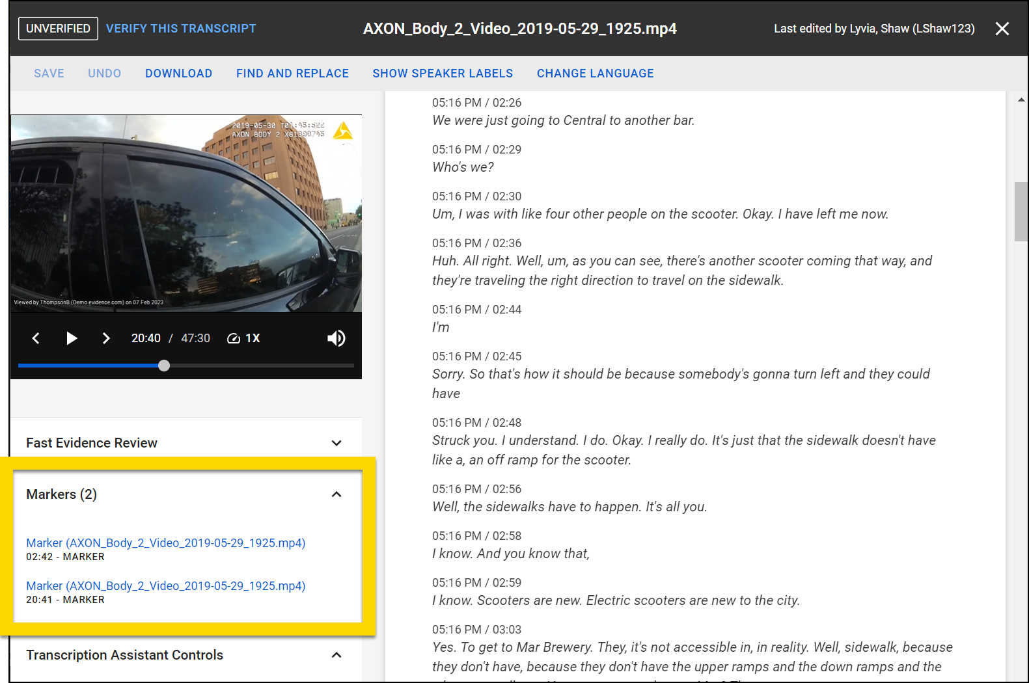Image resolution: width=1029 pixels, height=683 pixels.
Task: Close the transcript viewer with X
Action: point(1002,29)
